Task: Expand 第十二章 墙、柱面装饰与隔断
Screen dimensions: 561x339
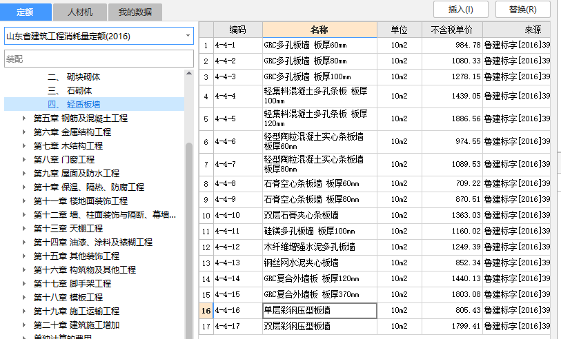Action: tap(24, 215)
